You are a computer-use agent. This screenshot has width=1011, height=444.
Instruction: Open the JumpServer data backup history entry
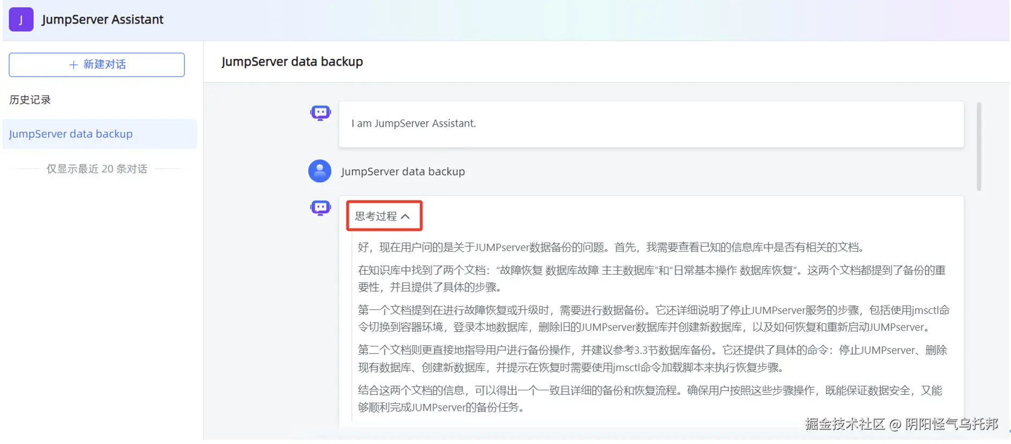point(100,134)
